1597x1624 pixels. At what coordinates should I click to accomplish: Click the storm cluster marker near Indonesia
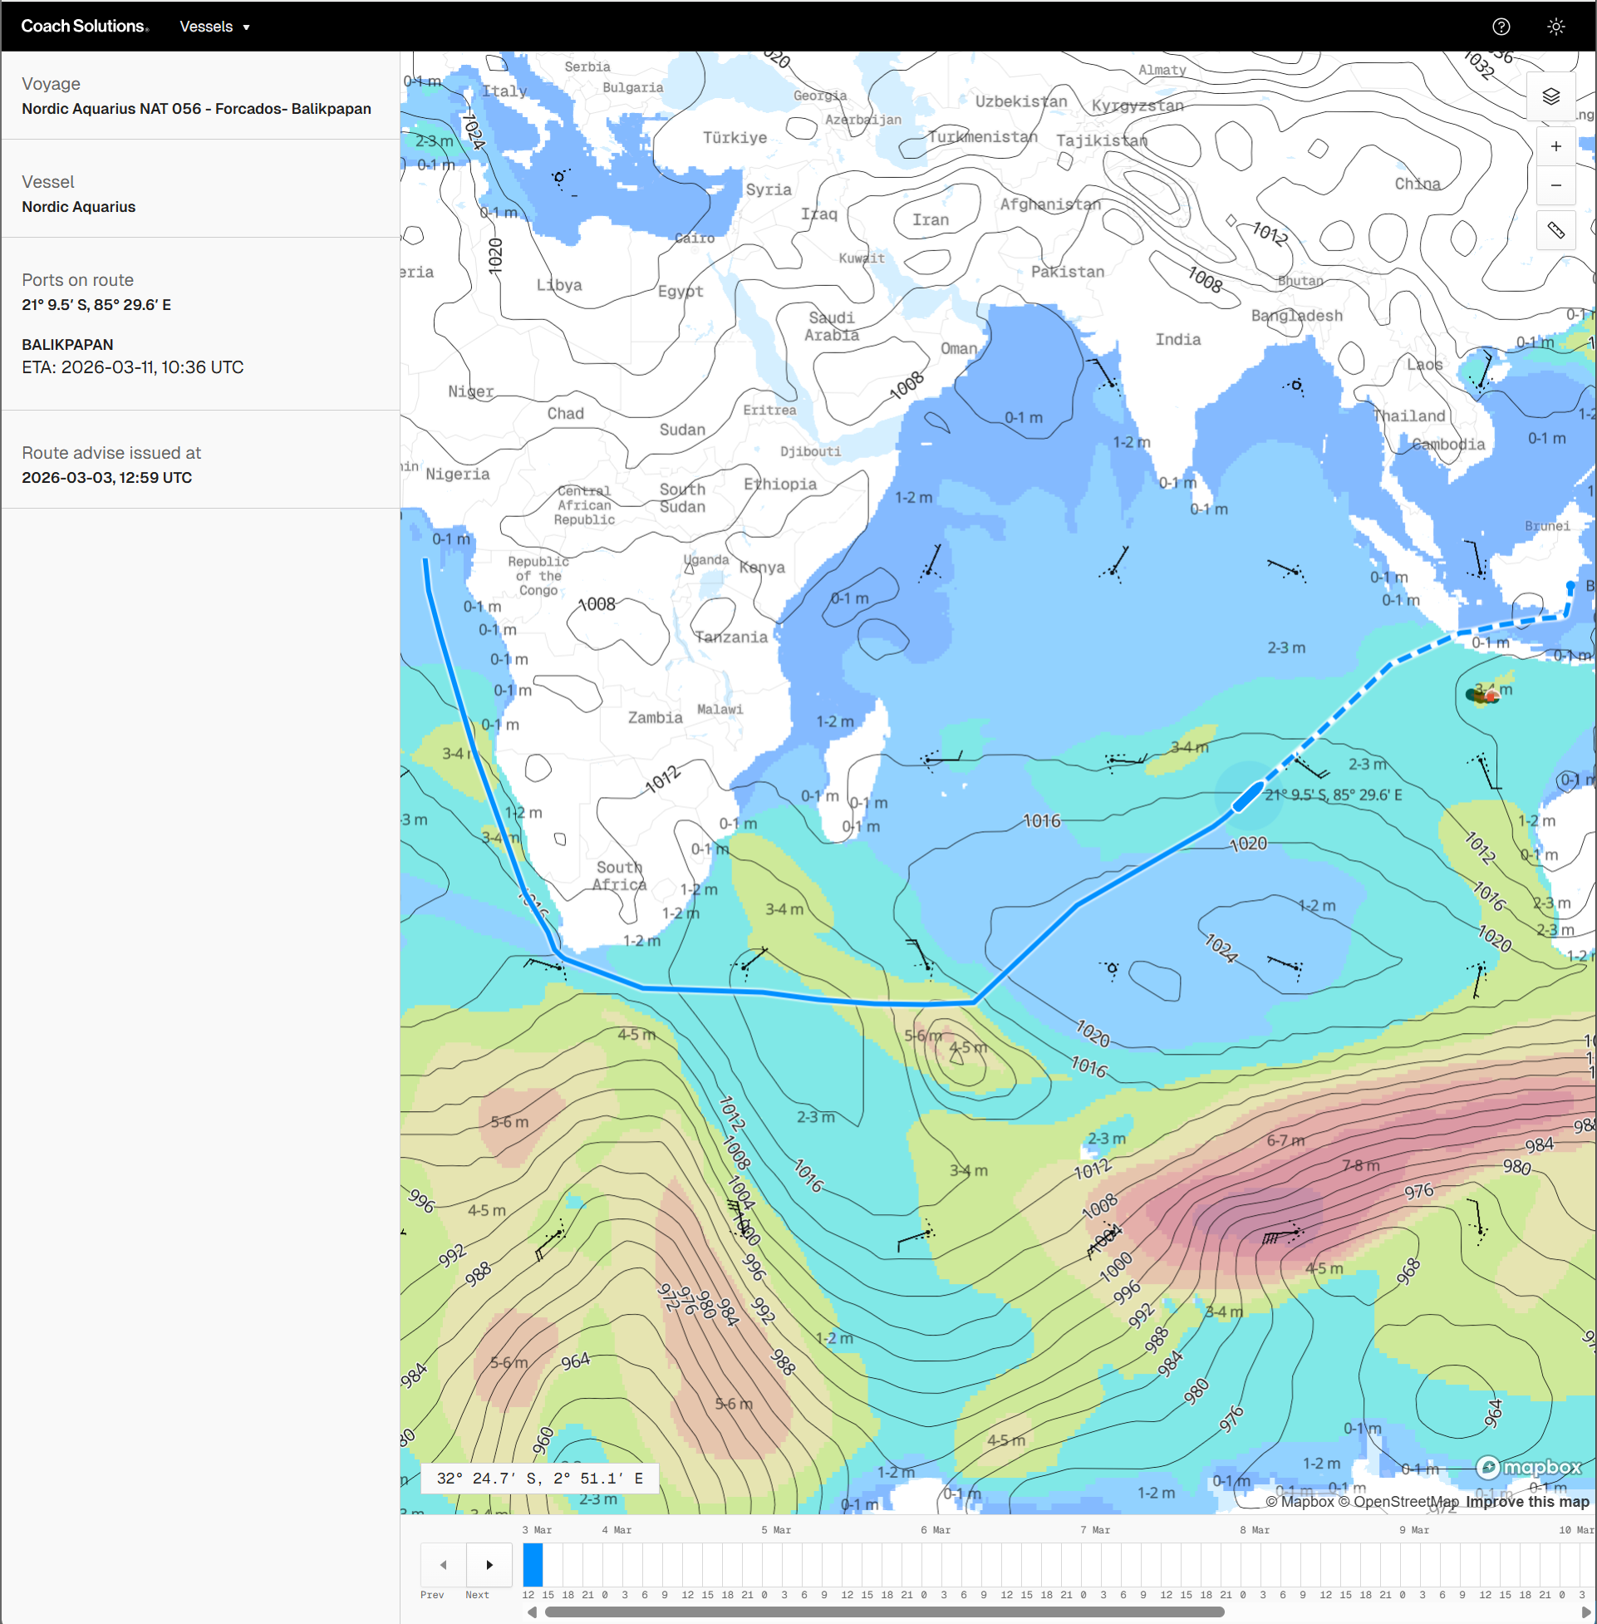click(1482, 695)
